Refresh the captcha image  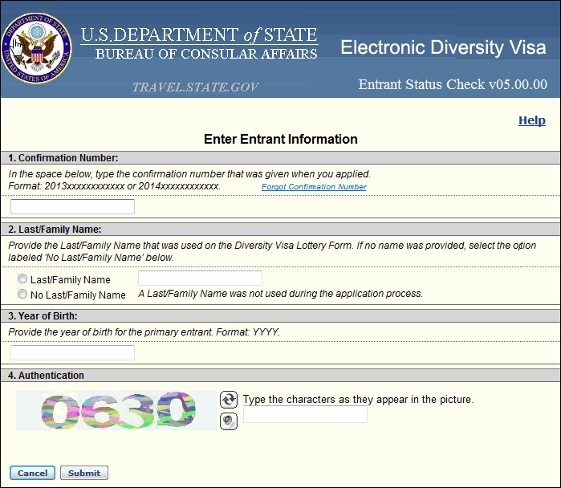(x=229, y=400)
